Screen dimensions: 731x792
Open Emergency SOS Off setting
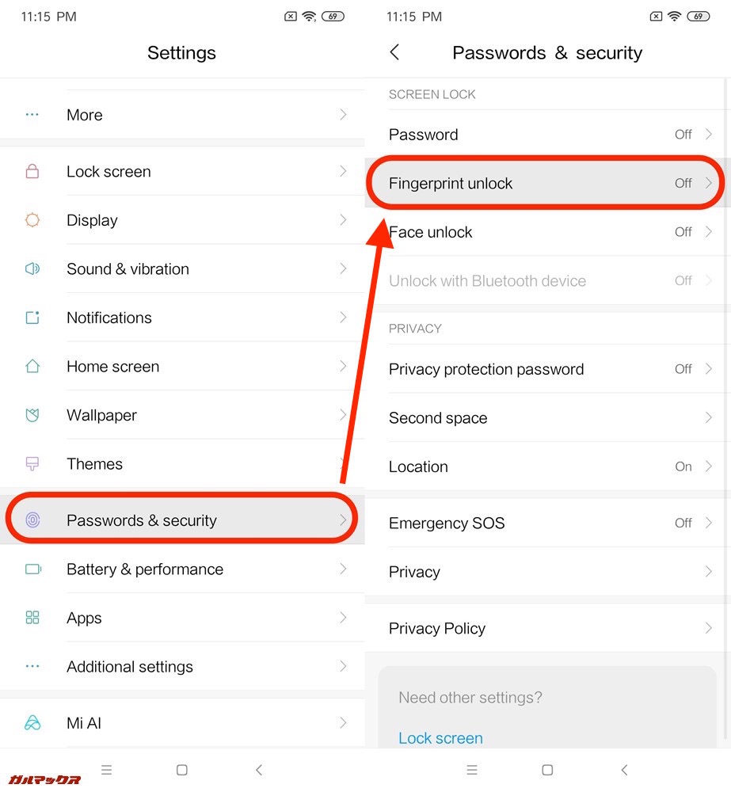[546, 523]
